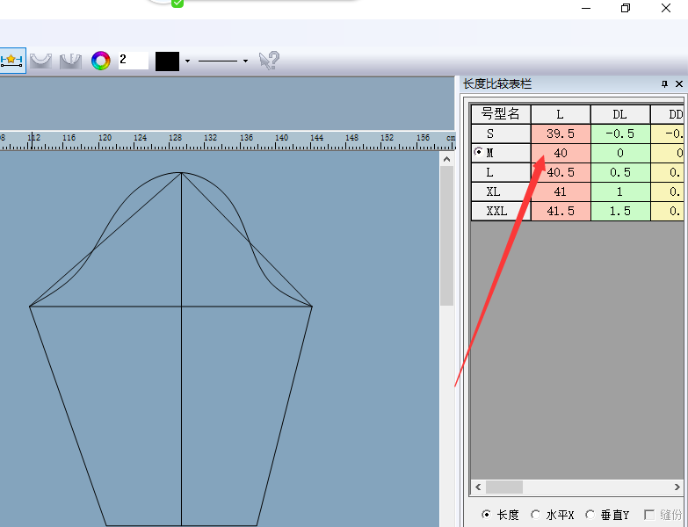
Task: Select the 长度 radio button
Action: [486, 515]
